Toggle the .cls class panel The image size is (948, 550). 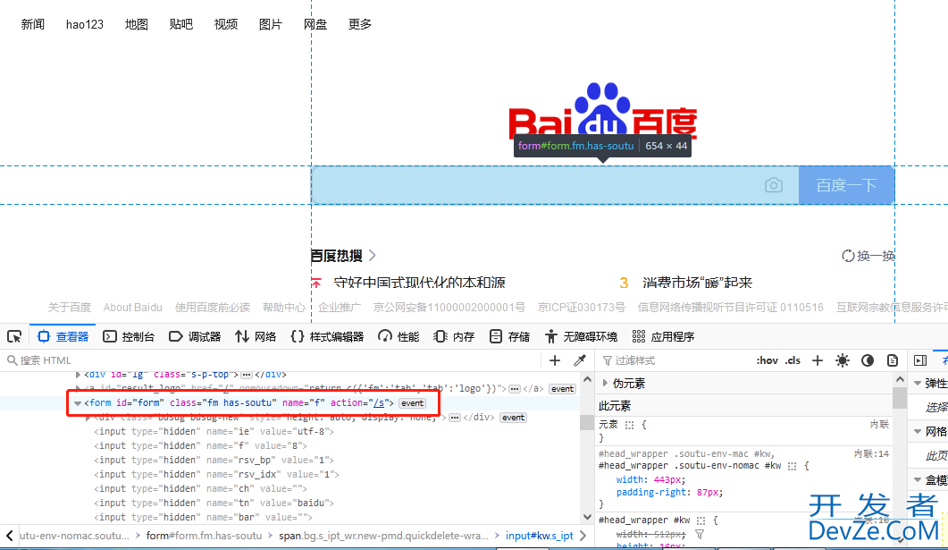click(x=793, y=360)
